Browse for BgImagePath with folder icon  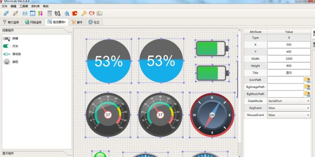click(307, 87)
